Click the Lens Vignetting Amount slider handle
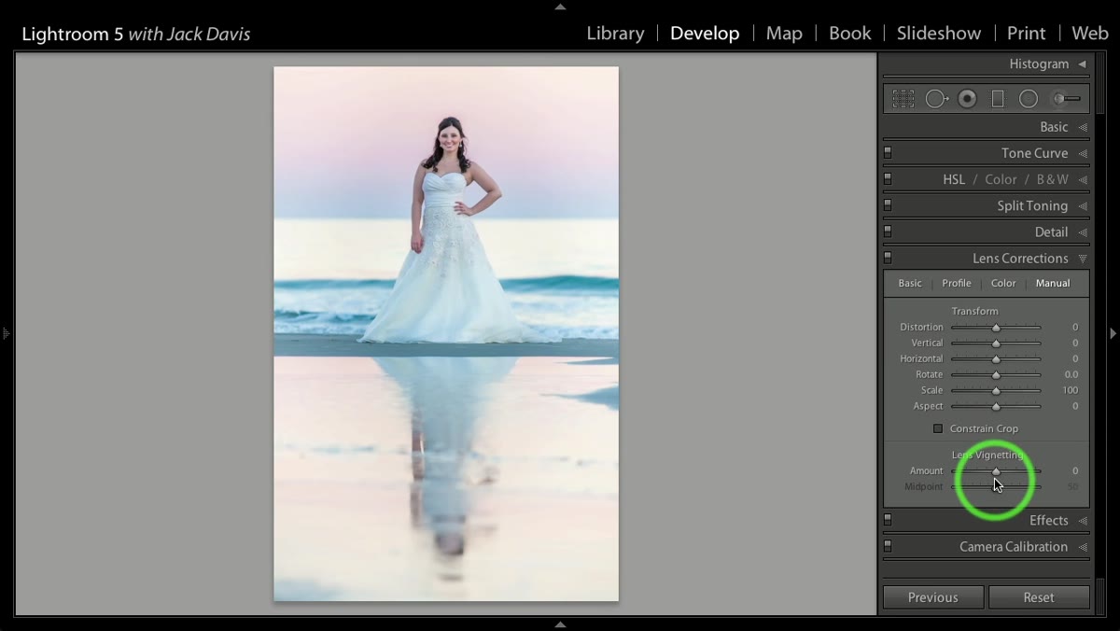This screenshot has height=631, width=1120. [x=996, y=471]
